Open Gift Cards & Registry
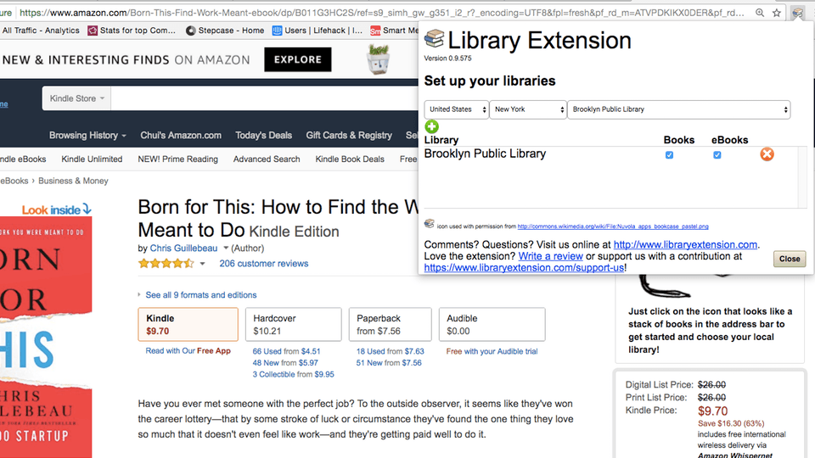The height and width of the screenshot is (458, 815). [x=349, y=136]
